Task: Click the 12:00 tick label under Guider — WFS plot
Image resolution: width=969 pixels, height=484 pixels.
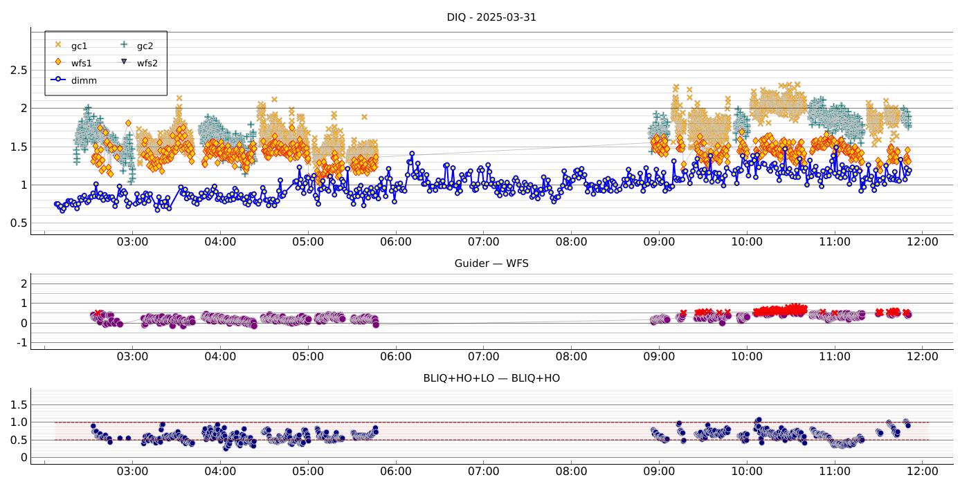Action: (x=922, y=357)
